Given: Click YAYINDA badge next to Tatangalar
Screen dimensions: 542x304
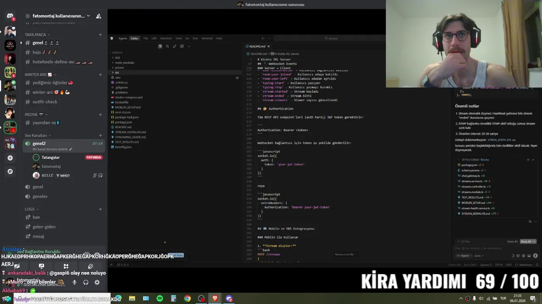Looking at the screenshot, I should [94, 157].
